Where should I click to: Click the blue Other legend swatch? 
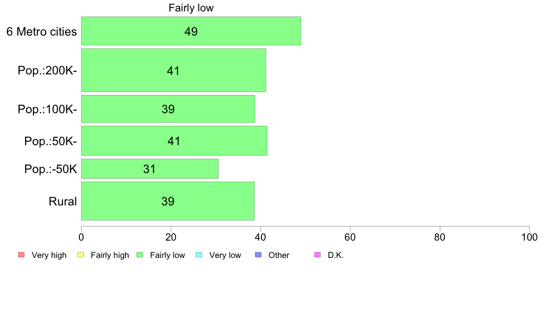(x=258, y=255)
